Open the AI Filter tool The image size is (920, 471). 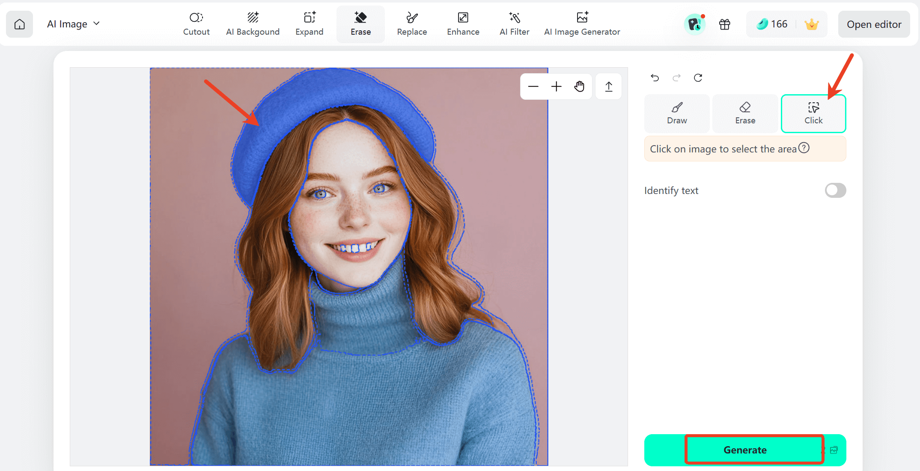[514, 24]
